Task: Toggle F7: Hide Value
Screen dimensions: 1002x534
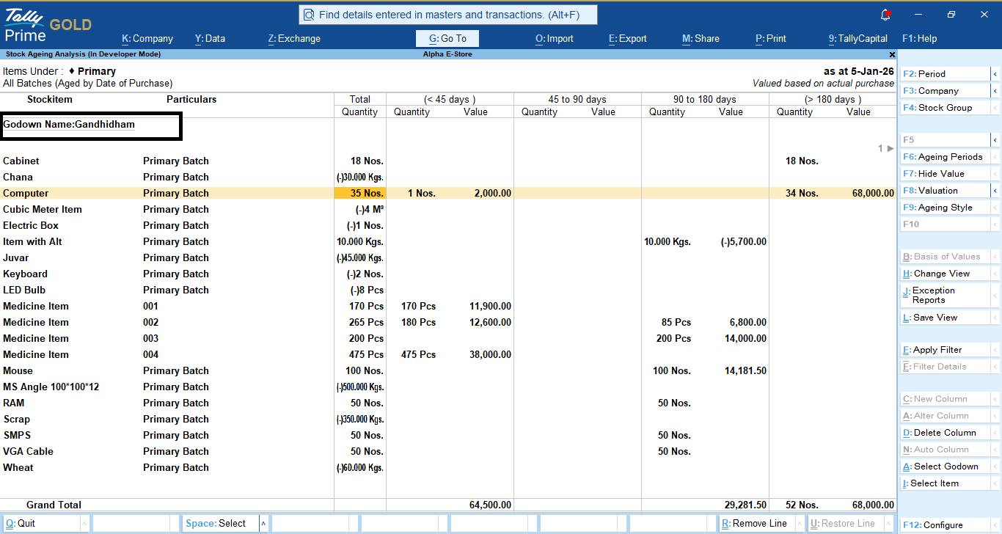Action: [945, 174]
